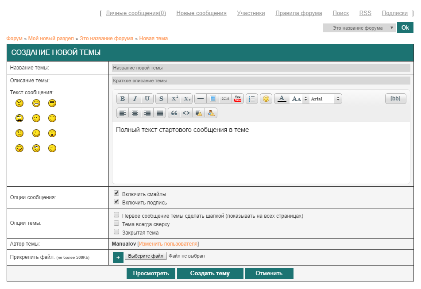Enable the 'Включить смайлы' checkbox
This screenshot has height=289, width=421.
point(116,193)
